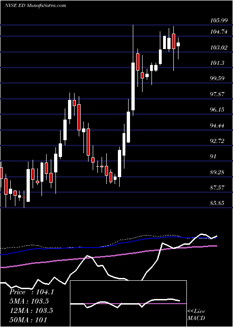Click the 99.59 price axis label
233x327 pixels.
[217, 78]
